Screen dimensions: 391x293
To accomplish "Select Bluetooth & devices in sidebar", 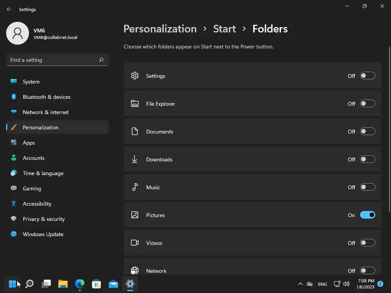I will click(x=47, y=97).
